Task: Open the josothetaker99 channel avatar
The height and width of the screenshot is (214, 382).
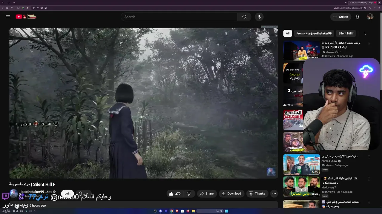Action: point(14,194)
